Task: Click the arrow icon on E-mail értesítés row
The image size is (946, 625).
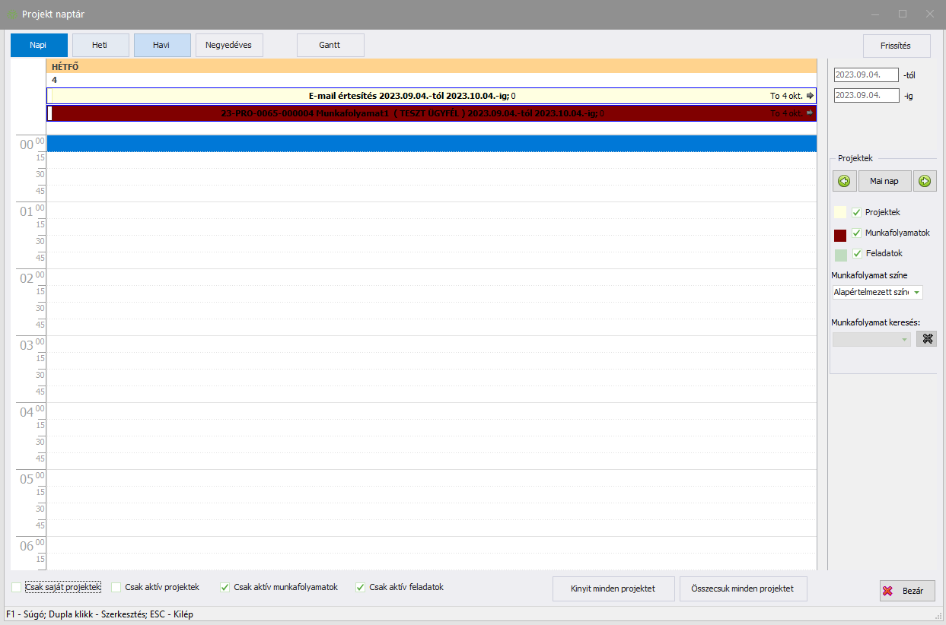Action: point(810,96)
